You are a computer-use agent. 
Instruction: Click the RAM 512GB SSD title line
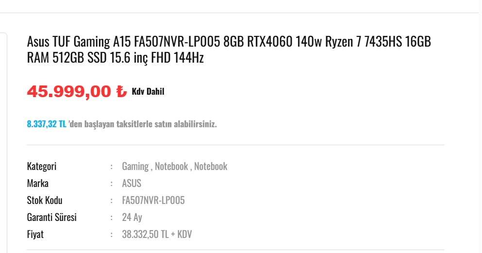coord(115,57)
